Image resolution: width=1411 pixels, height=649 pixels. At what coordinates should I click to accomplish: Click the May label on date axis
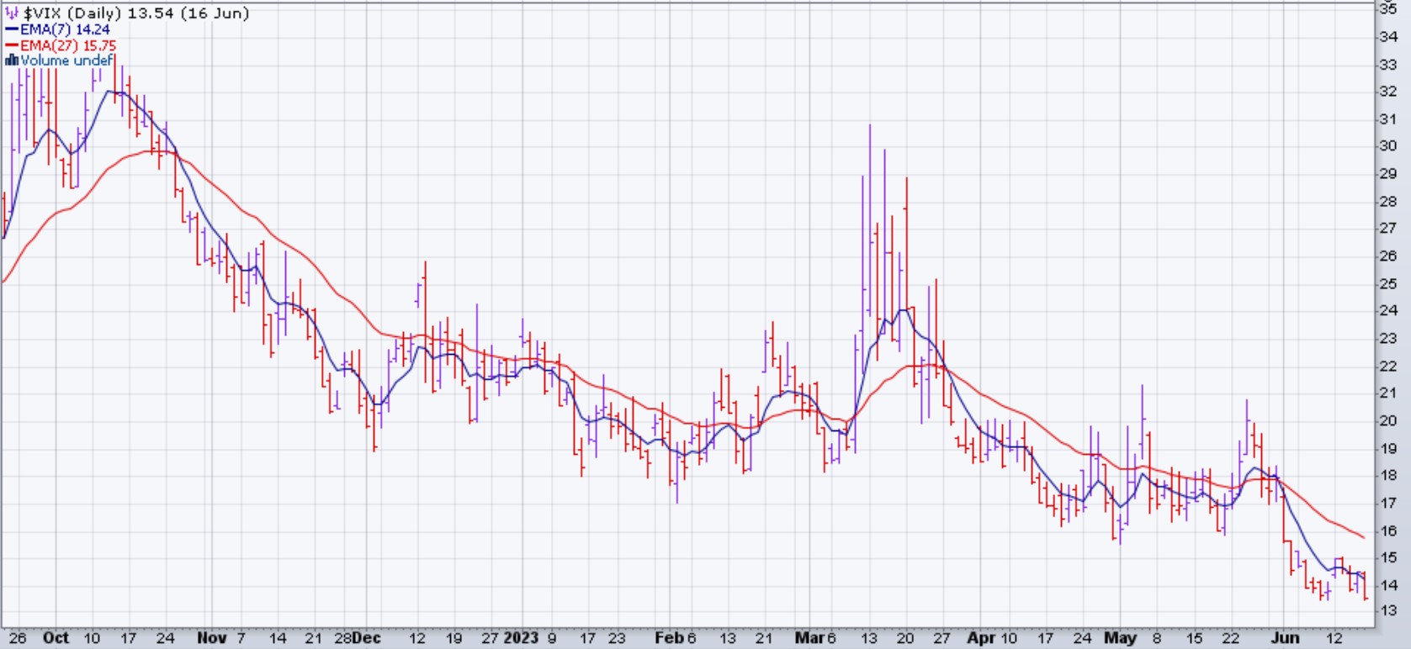click(1120, 638)
